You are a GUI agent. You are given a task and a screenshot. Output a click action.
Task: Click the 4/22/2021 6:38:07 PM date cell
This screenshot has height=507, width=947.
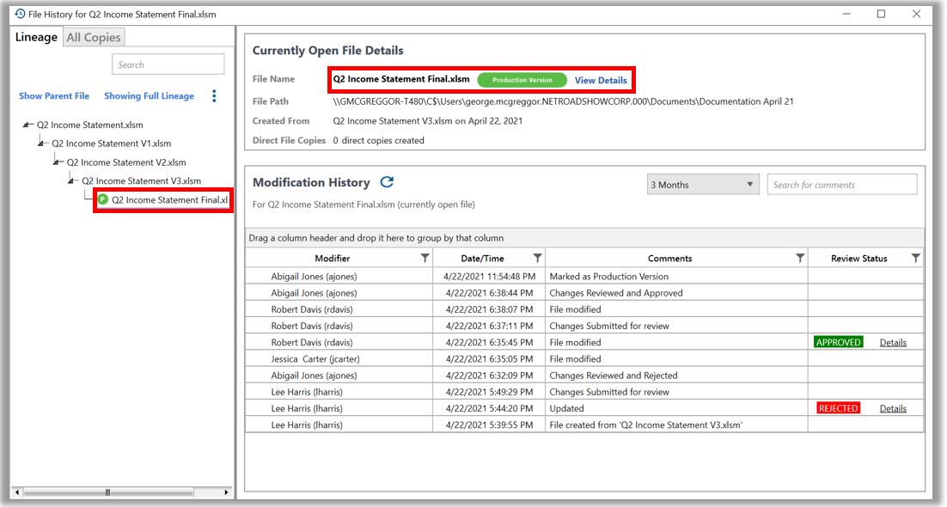[x=489, y=309]
